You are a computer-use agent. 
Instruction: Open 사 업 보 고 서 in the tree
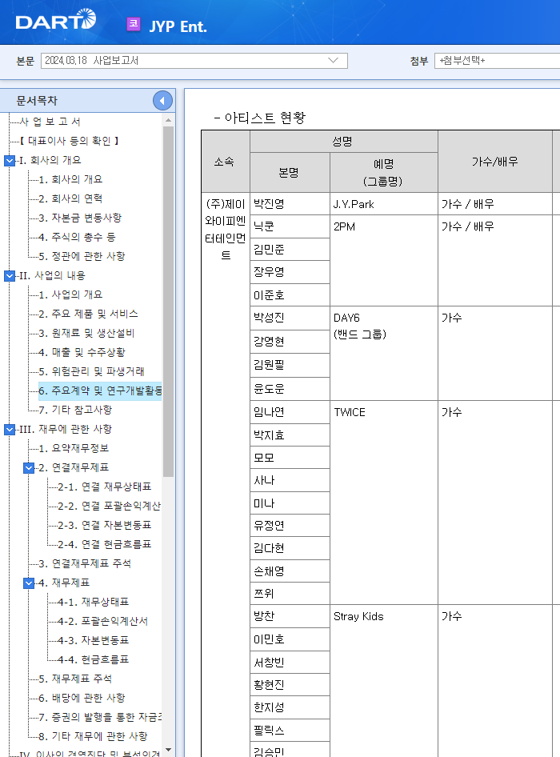50,122
